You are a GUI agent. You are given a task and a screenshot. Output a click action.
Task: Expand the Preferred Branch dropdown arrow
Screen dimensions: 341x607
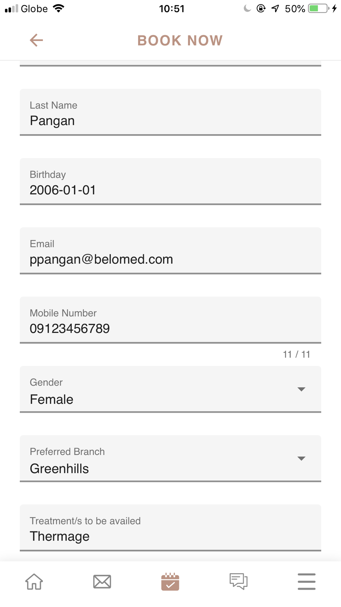[301, 458]
